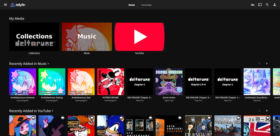This screenshot has width=280, height=136.
Task: Expand the Recently Added in Music section
Action: point(29,63)
